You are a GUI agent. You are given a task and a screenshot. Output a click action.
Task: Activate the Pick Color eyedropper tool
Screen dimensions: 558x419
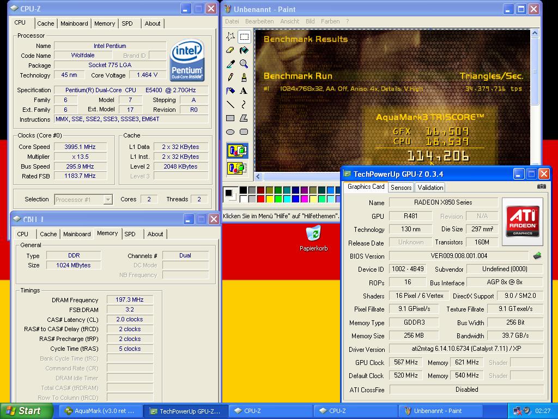[231, 64]
